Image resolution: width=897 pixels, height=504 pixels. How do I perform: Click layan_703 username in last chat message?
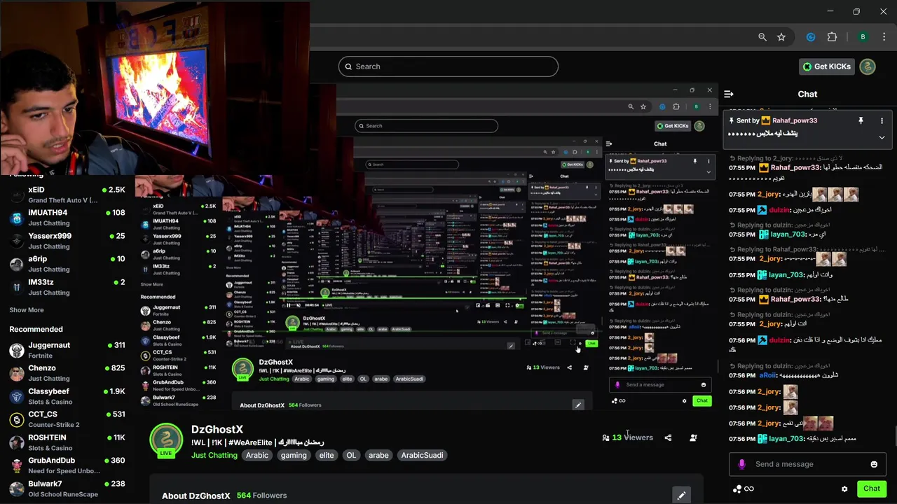pos(787,439)
